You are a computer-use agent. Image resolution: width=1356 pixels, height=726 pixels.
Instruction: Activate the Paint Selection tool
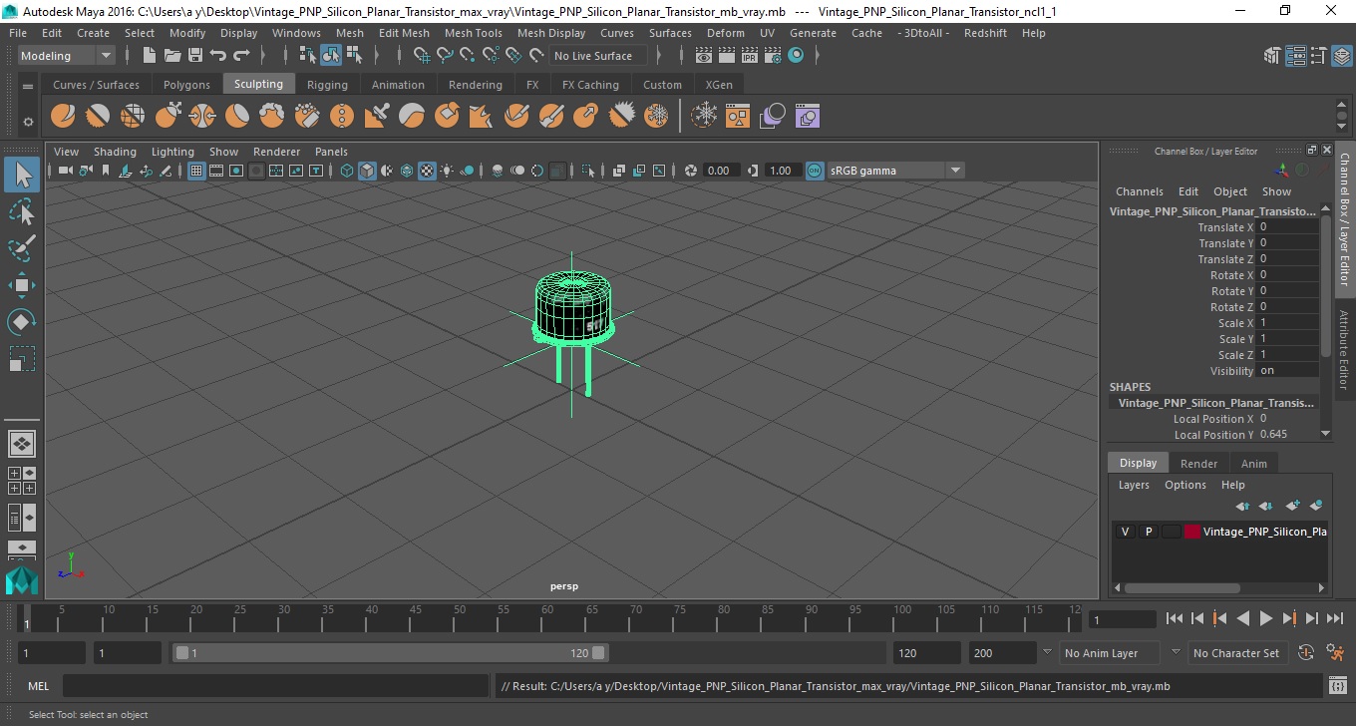[22, 248]
